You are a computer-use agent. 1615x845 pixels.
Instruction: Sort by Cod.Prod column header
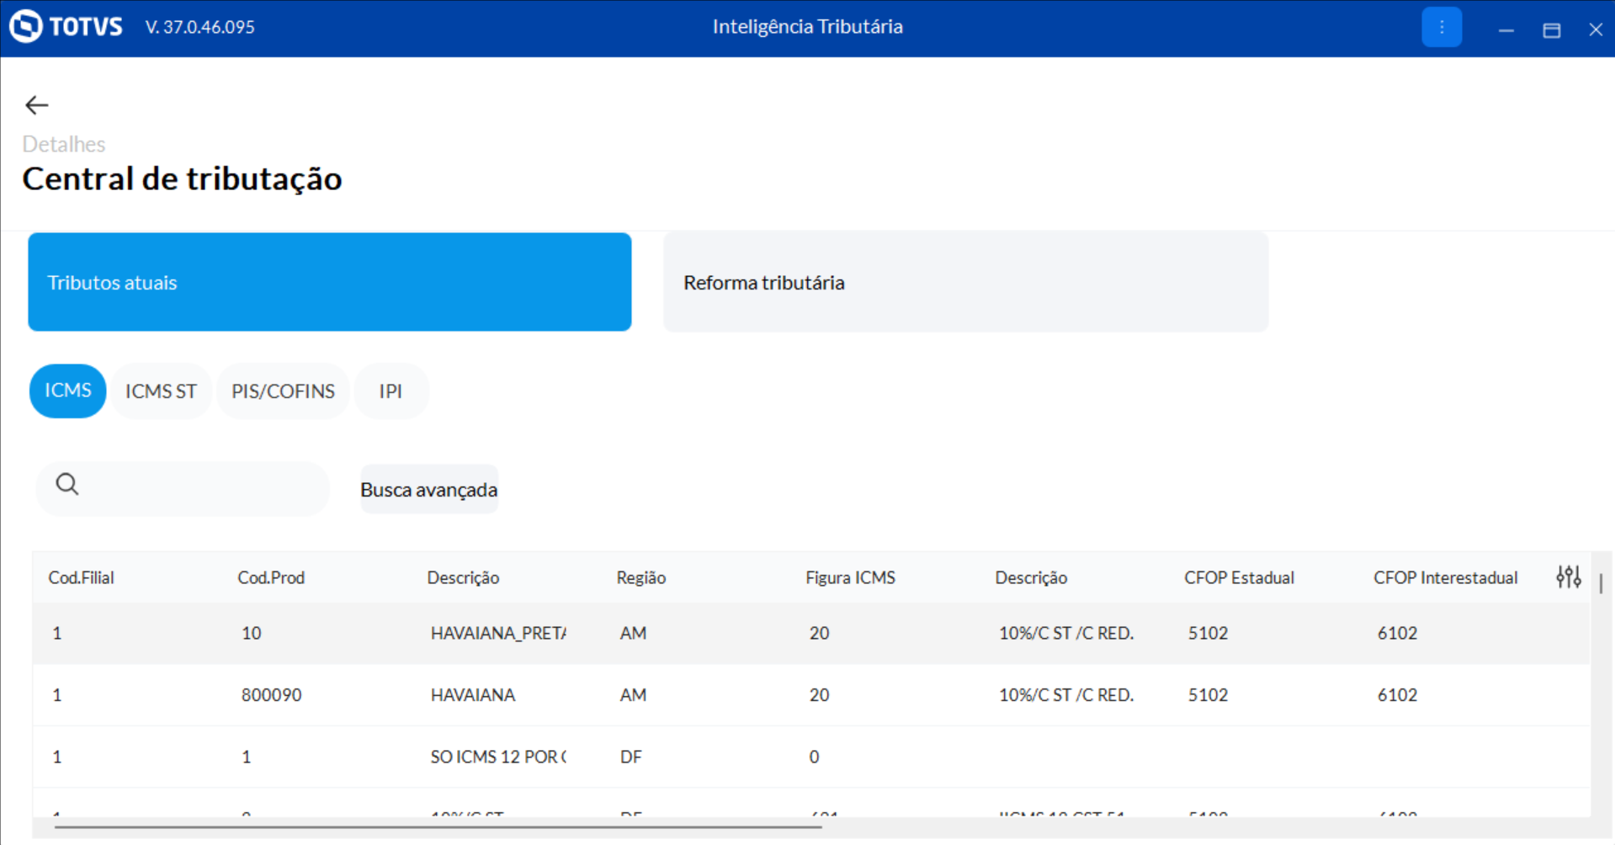pyautogui.click(x=271, y=577)
